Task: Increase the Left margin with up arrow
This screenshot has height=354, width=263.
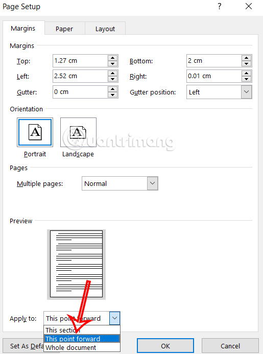Action: tap(113, 73)
